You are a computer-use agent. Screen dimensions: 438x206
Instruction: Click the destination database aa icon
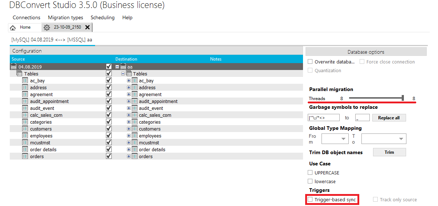coord(123,67)
